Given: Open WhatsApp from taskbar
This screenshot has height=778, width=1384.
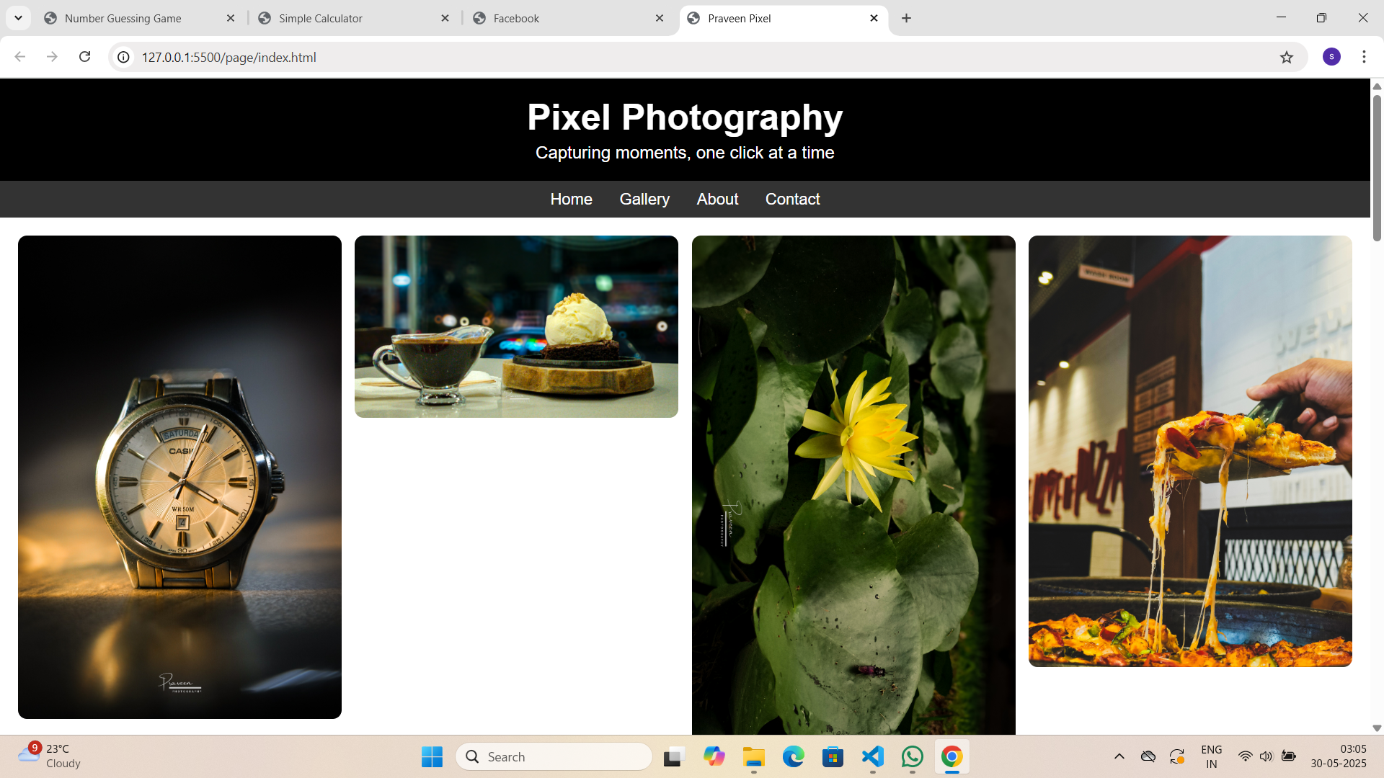Looking at the screenshot, I should coord(912,756).
